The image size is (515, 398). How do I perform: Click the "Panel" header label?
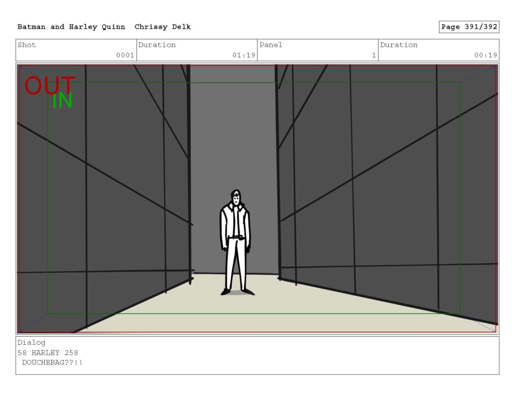click(271, 45)
